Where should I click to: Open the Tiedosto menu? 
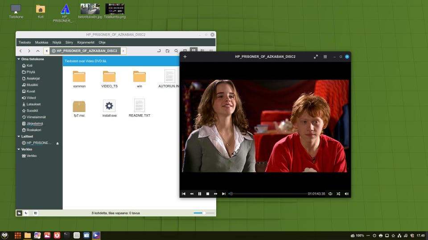(x=24, y=42)
